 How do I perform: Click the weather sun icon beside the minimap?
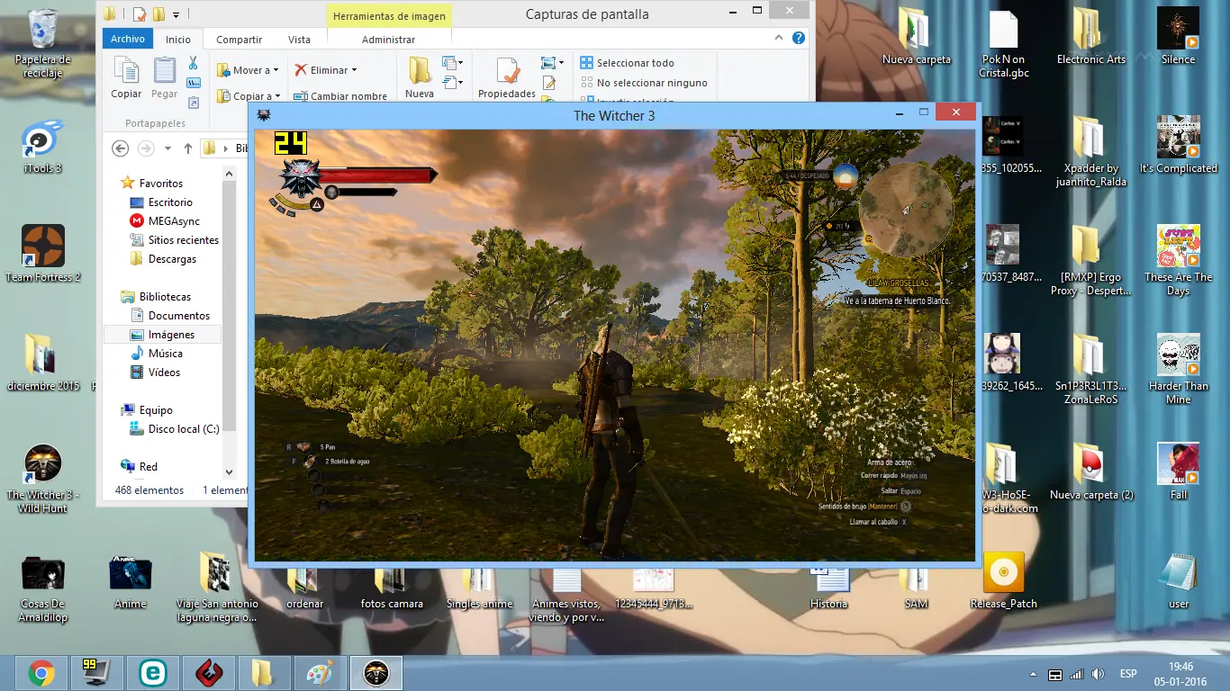tap(845, 177)
